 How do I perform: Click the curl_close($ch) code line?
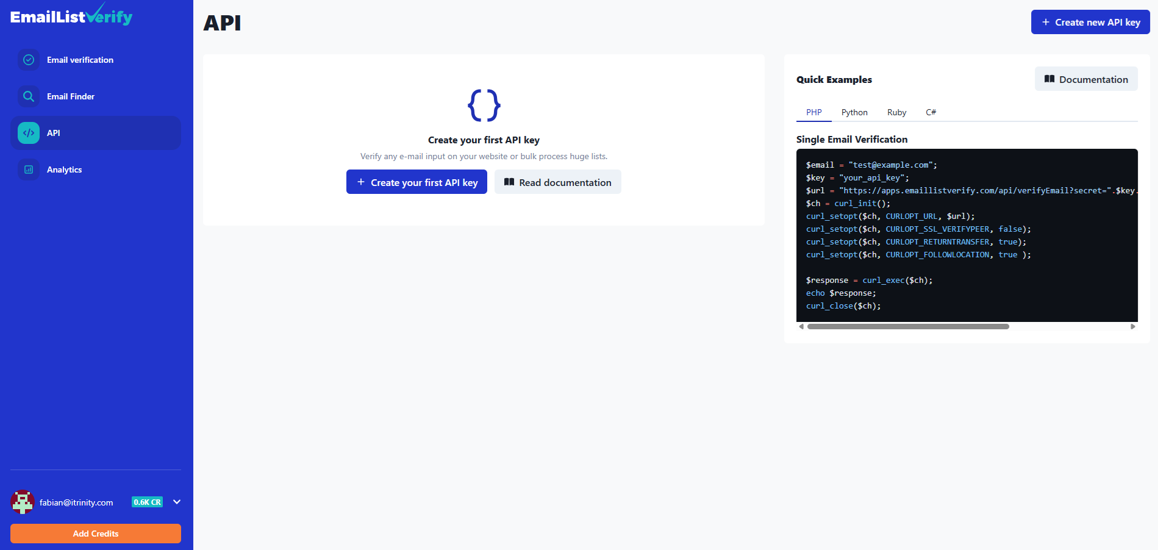[x=843, y=305]
